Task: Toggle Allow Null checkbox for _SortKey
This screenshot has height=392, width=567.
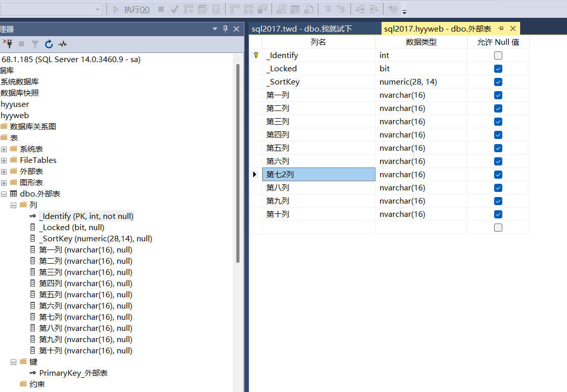Action: [x=498, y=82]
